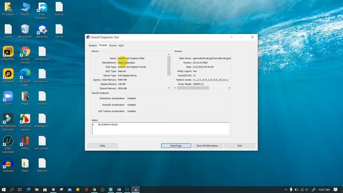Click the taskbar clock showing 12:47 AM
The height and width of the screenshot is (193, 343).
324,189
